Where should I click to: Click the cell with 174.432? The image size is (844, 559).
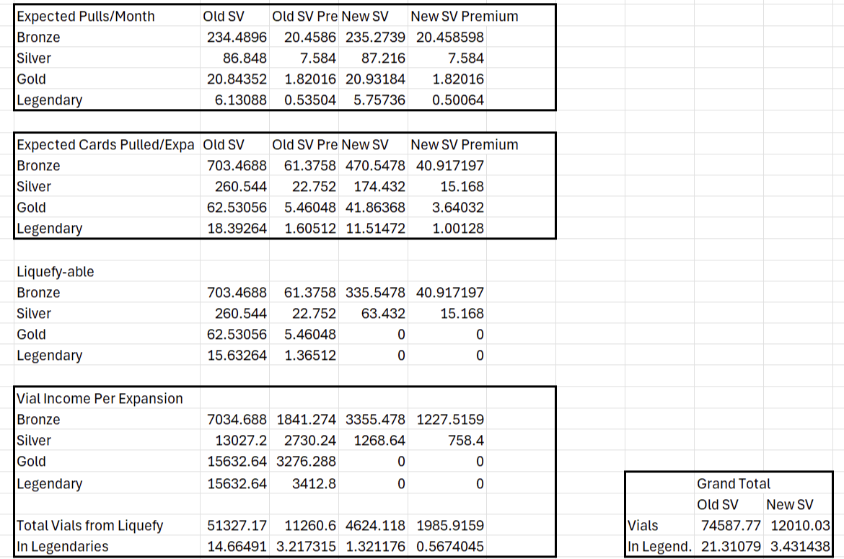[x=374, y=188]
